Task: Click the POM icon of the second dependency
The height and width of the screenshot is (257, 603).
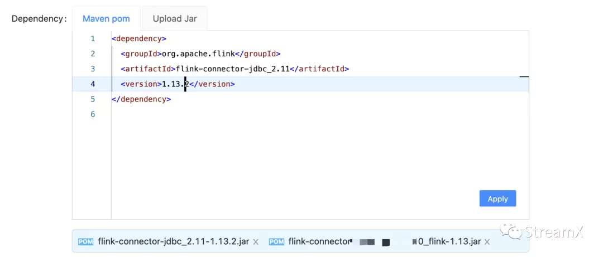Action: (x=276, y=241)
